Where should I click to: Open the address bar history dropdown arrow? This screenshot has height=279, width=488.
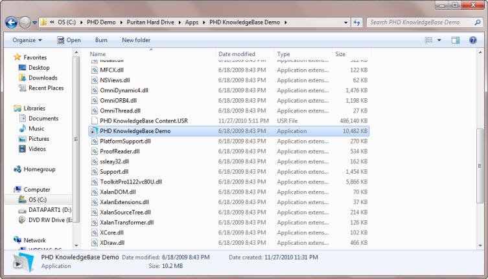[x=345, y=23]
